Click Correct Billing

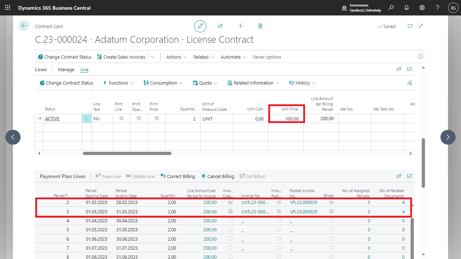pos(178,176)
